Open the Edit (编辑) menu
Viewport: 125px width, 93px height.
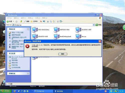[x=16, y=18]
